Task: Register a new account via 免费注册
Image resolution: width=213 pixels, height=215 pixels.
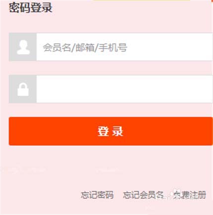Action: [189, 195]
